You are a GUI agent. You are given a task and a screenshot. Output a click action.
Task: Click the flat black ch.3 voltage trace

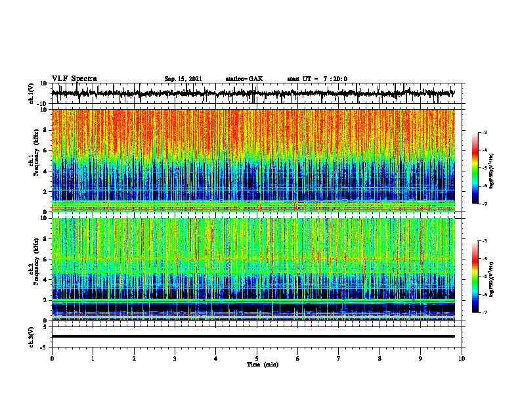tap(253, 336)
